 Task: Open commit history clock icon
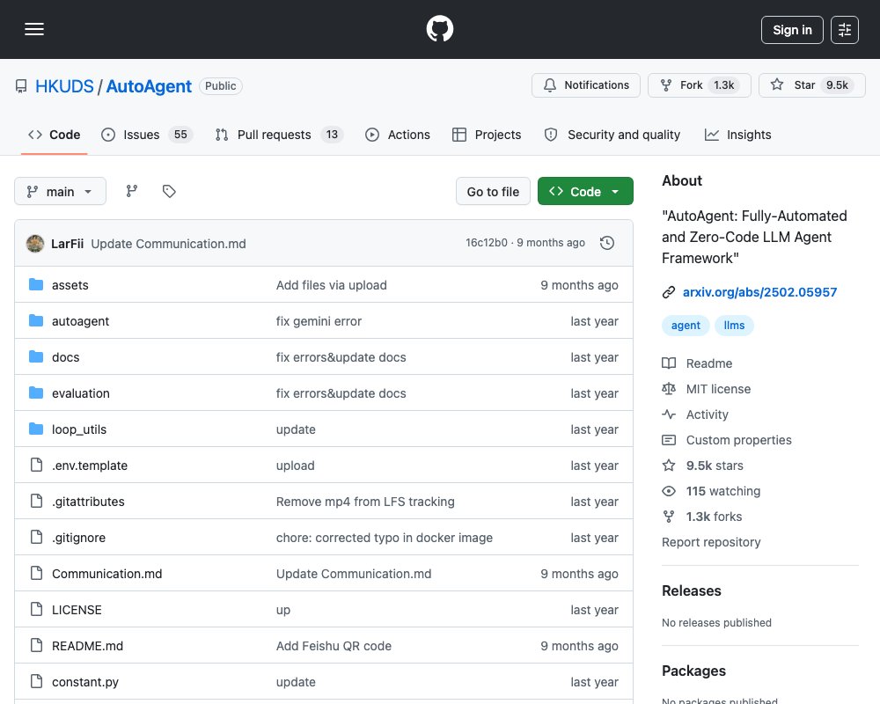pos(606,243)
